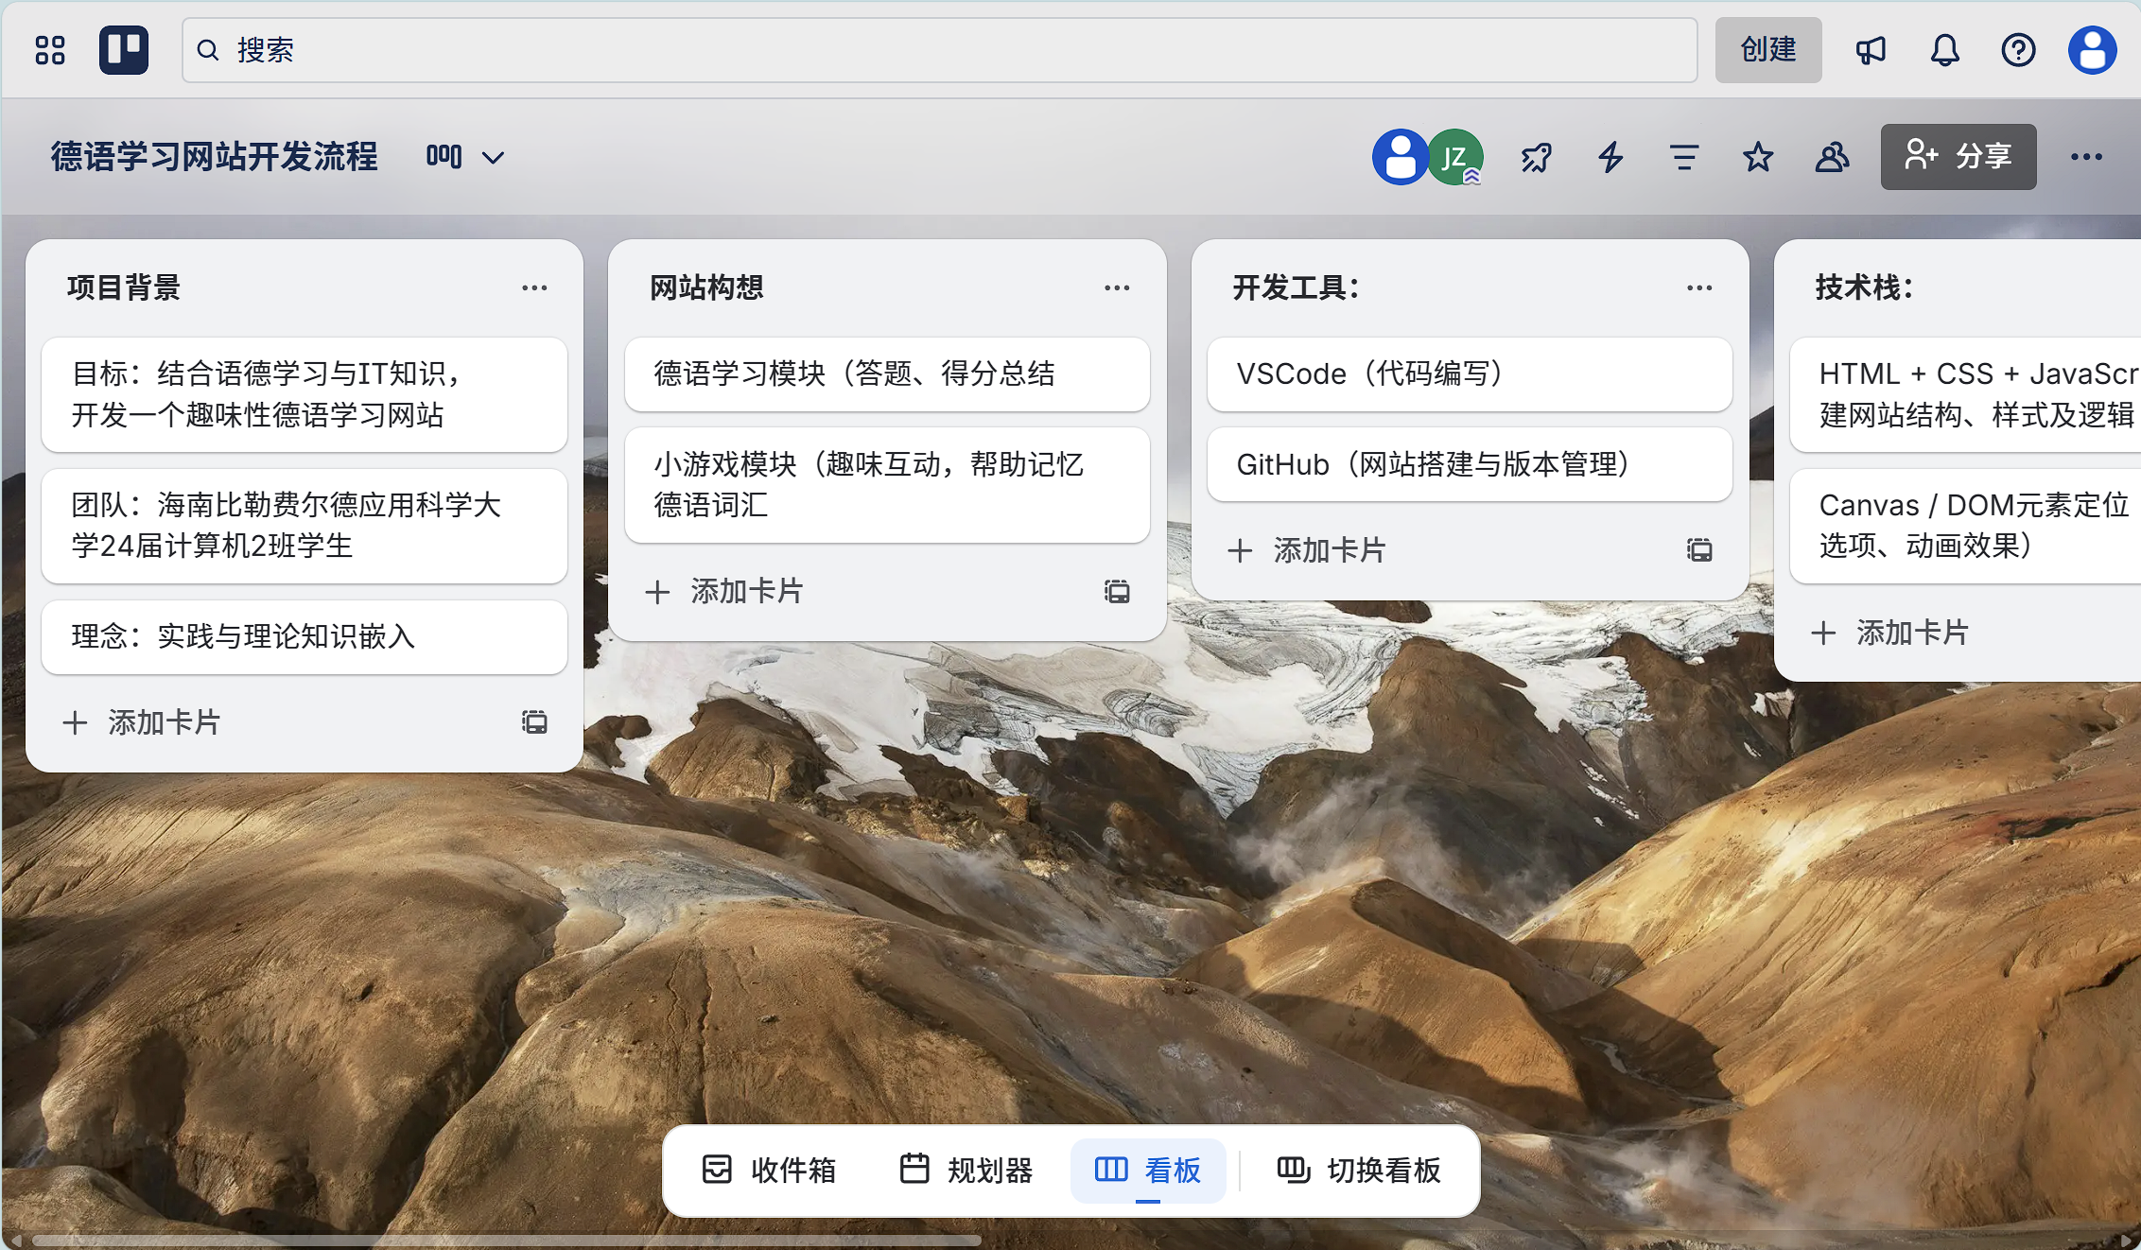The height and width of the screenshot is (1250, 2141).
Task: Open the help question mark icon
Action: click(x=2018, y=50)
